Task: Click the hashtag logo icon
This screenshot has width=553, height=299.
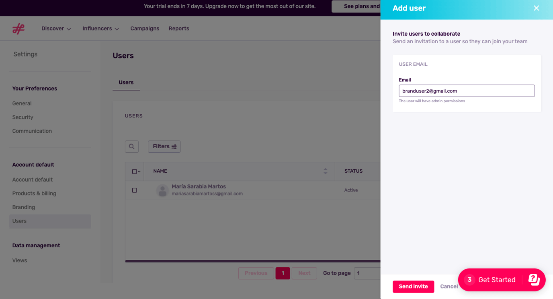Action: [18, 28]
